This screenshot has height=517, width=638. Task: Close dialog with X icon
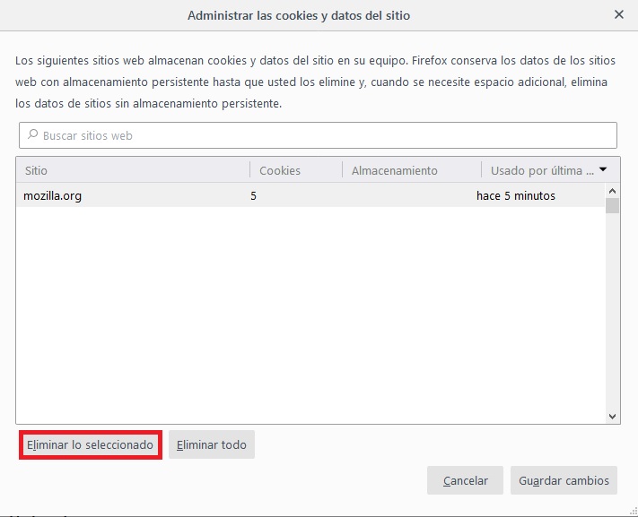tap(619, 14)
